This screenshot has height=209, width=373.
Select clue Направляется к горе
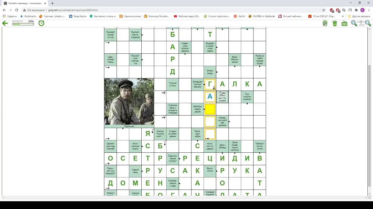173,183
